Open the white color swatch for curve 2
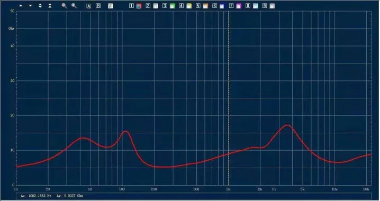The height and width of the screenshot is (201, 380). pyautogui.click(x=156, y=6)
